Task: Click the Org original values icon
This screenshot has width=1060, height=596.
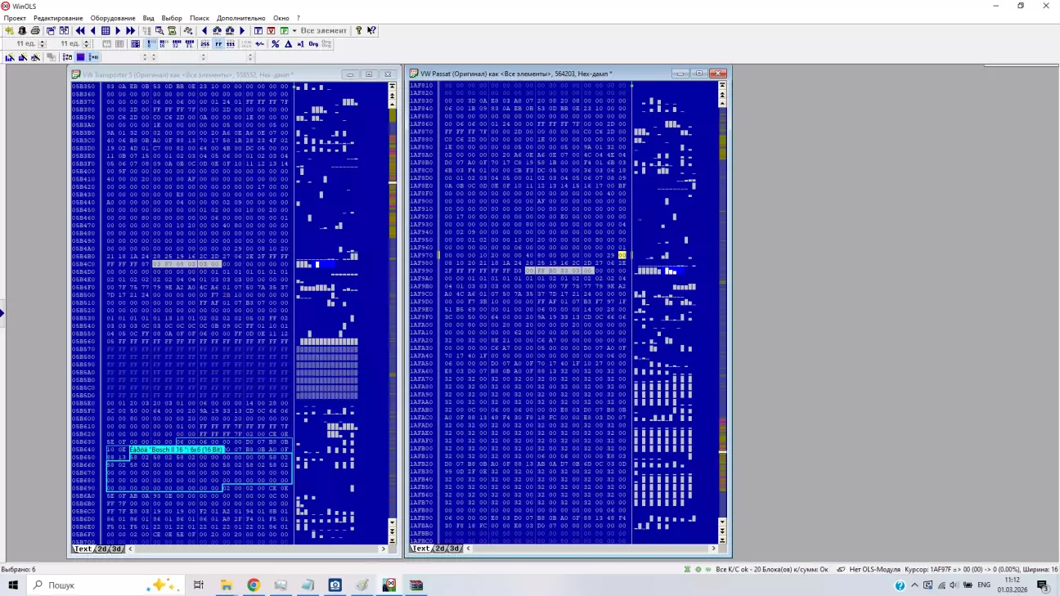Action: tap(313, 44)
